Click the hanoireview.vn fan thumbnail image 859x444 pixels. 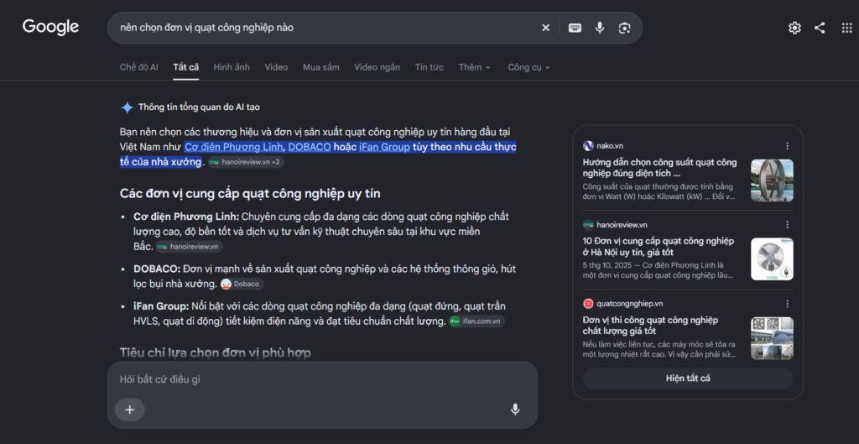click(772, 259)
